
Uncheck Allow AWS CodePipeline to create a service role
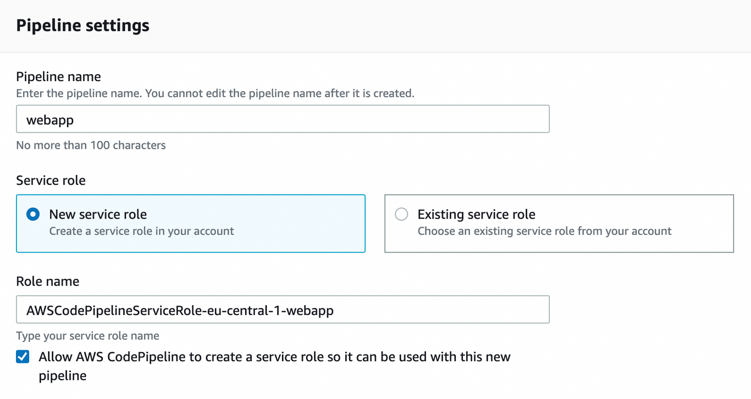(23, 357)
